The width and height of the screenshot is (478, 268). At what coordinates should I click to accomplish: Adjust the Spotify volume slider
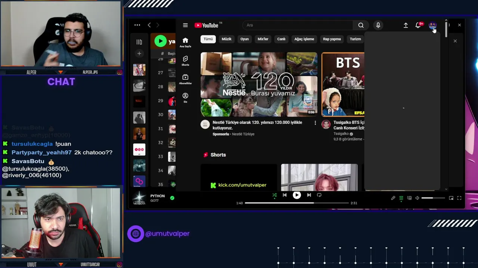[433, 198]
